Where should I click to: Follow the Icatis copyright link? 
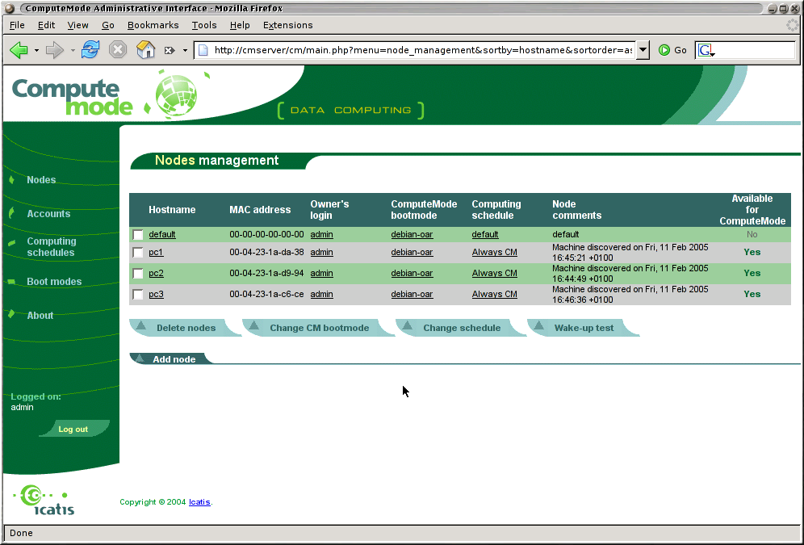pos(199,502)
